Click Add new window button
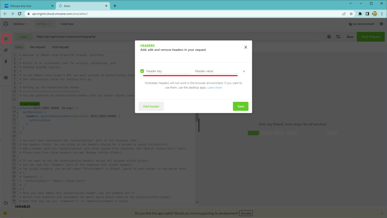This screenshot has height=218, width=387. click(66, 24)
